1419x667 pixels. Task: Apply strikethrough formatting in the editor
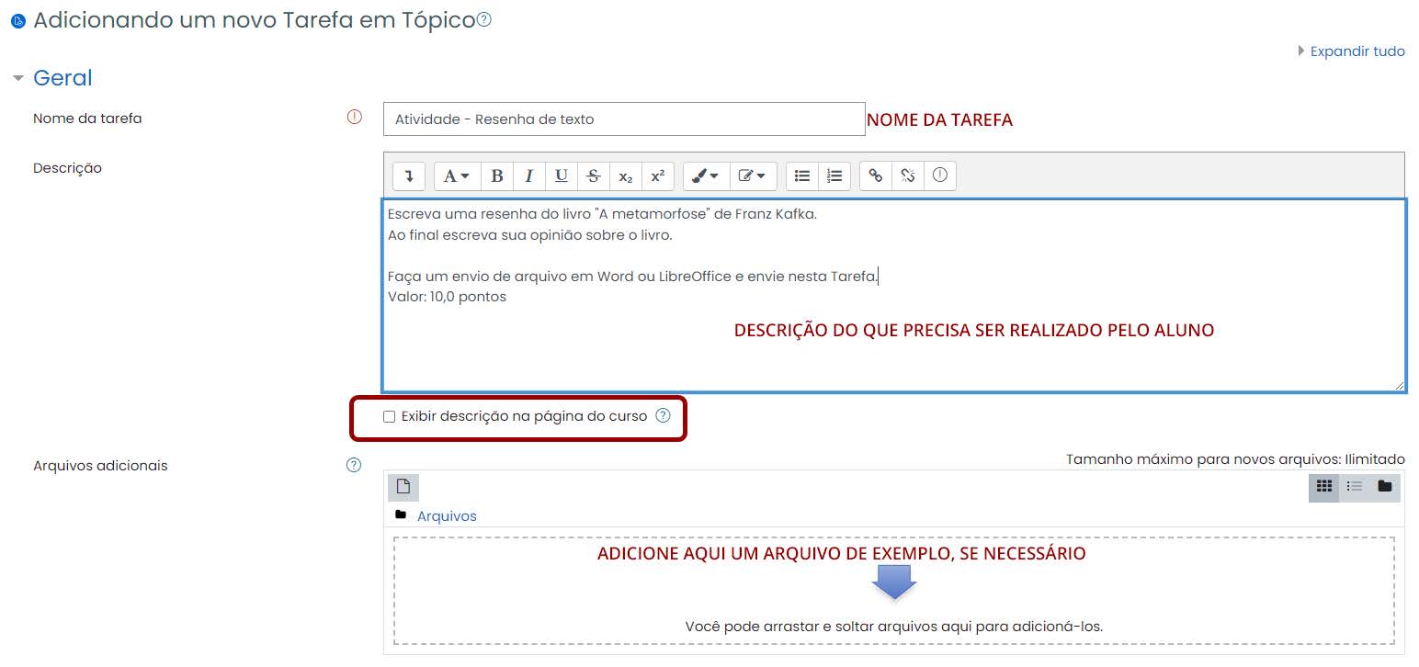click(x=593, y=175)
